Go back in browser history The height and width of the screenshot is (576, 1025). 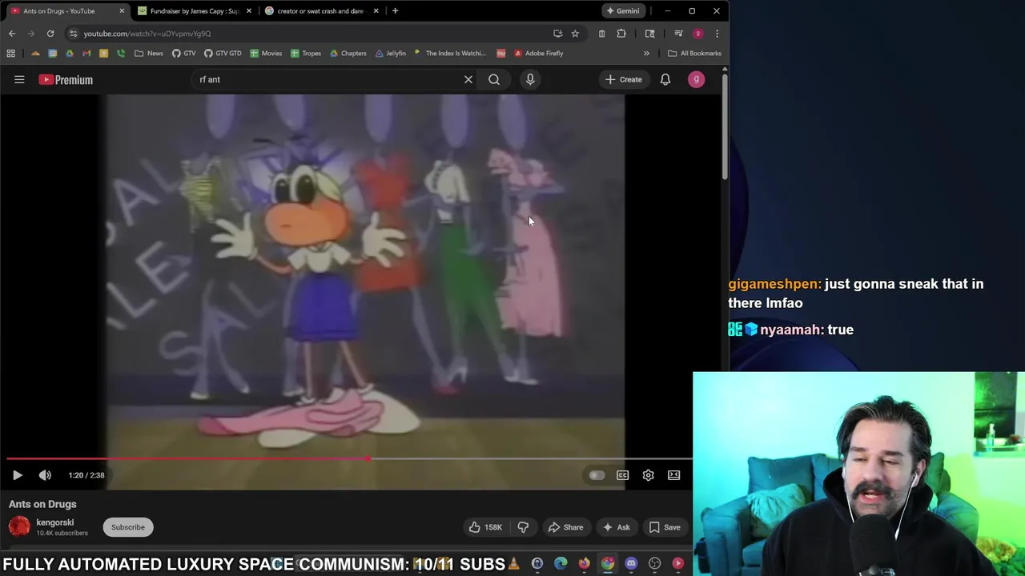pos(12,34)
